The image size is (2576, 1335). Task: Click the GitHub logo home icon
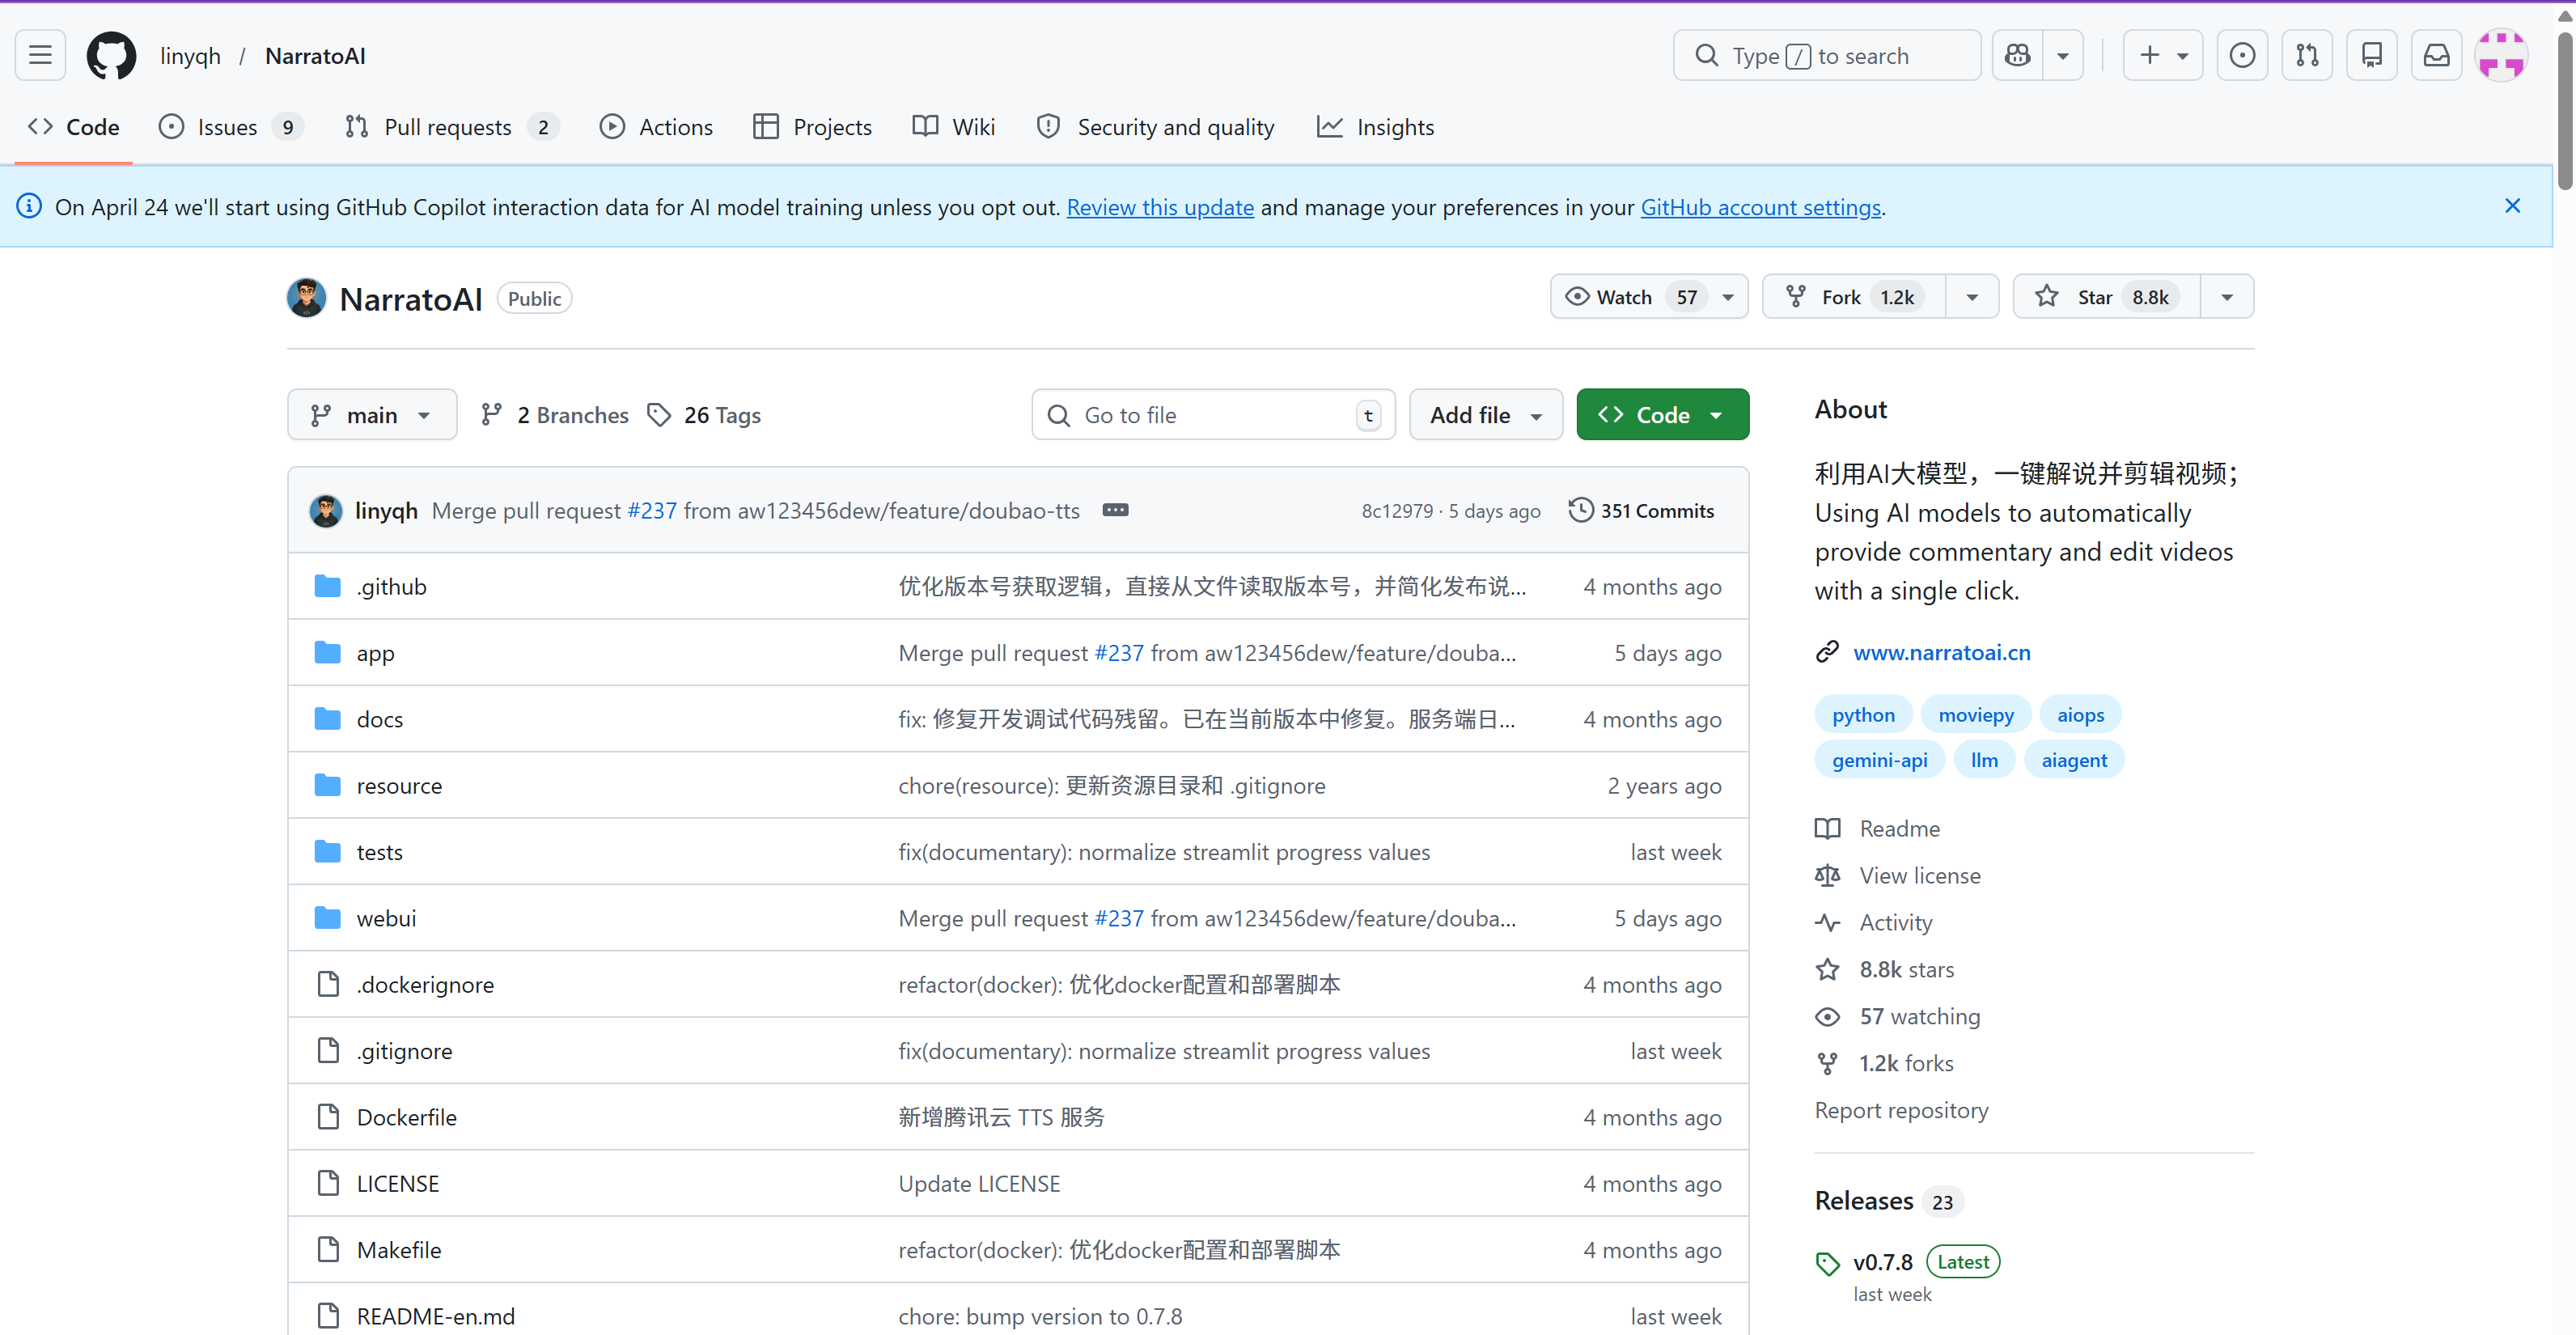pos(111,55)
